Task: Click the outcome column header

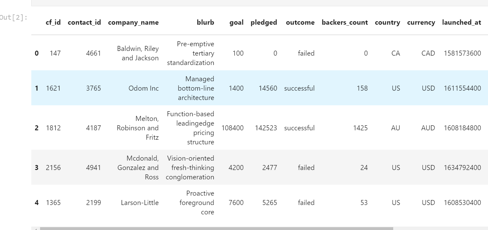Action: coord(300,22)
